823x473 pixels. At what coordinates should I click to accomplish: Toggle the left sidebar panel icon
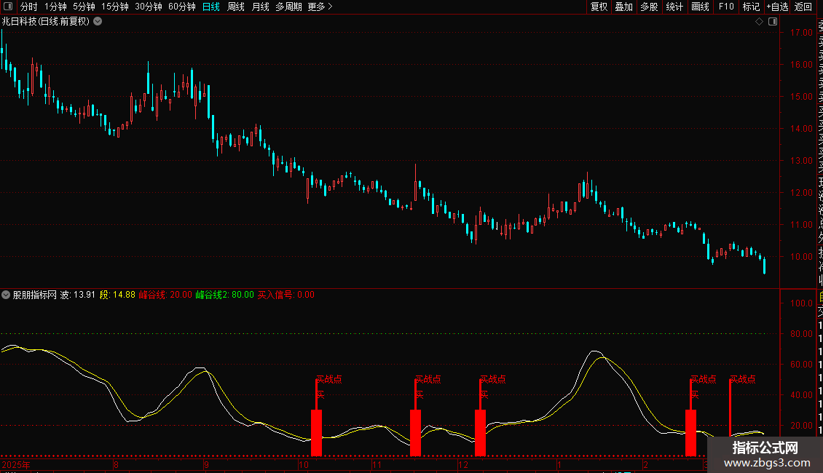8,7
